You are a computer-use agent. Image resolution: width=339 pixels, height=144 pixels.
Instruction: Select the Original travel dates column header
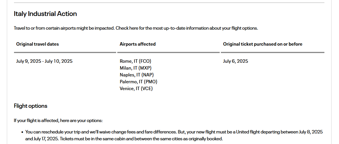(37, 44)
